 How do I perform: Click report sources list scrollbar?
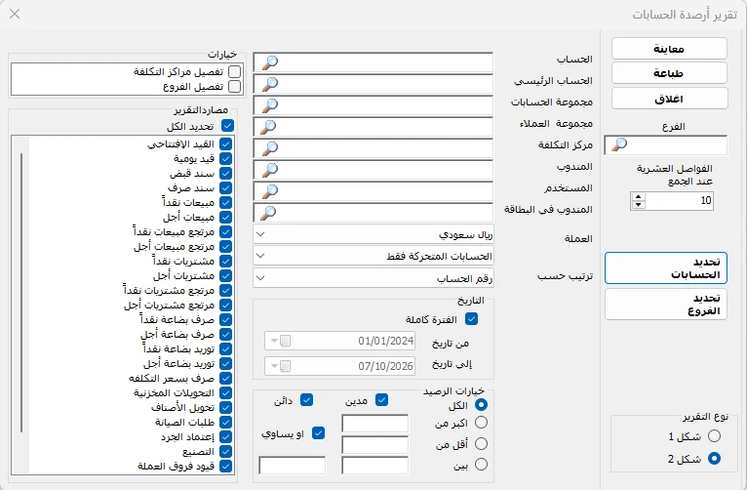click(21, 293)
